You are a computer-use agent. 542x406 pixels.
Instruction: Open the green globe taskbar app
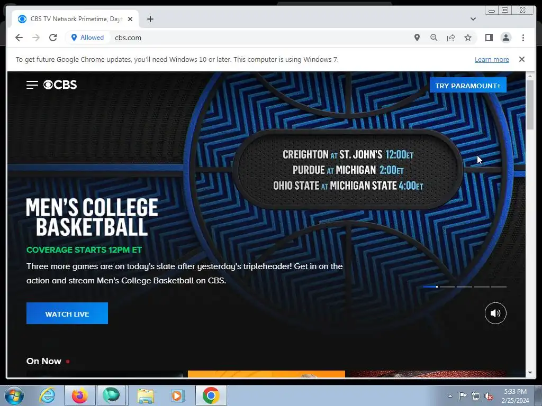[111, 395]
